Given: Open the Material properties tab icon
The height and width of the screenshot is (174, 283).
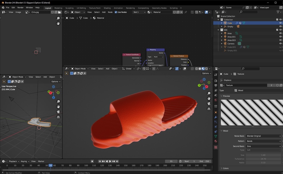Looking at the screenshot, I should pyautogui.click(x=216, y=141).
